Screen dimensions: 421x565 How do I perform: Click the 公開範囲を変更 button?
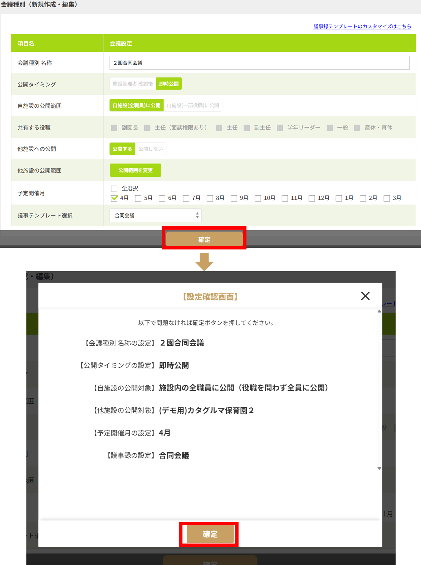(x=136, y=170)
